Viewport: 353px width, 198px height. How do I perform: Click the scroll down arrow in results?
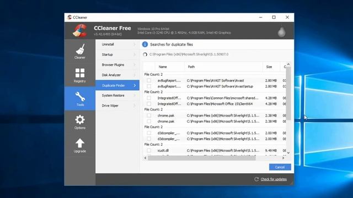(288, 153)
